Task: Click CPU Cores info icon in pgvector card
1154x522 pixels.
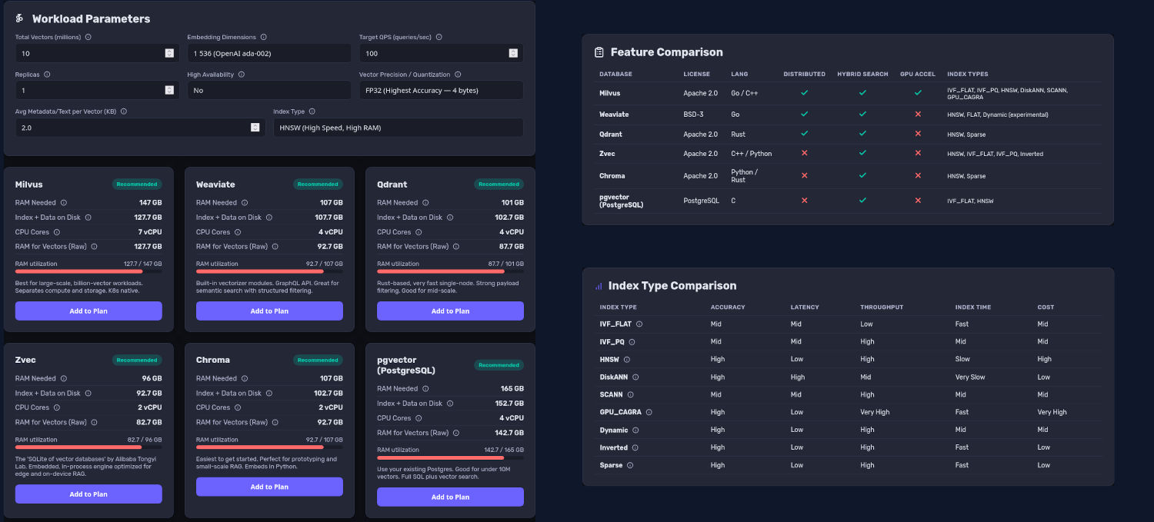Action: [419, 418]
